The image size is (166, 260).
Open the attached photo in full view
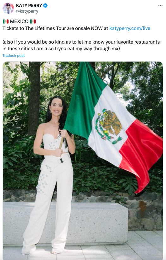click(83, 161)
